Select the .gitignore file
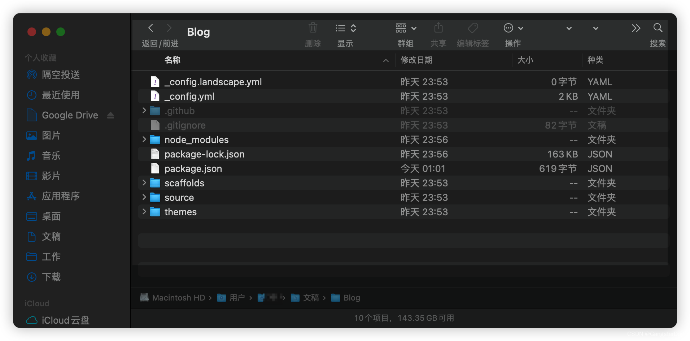 tap(185, 125)
